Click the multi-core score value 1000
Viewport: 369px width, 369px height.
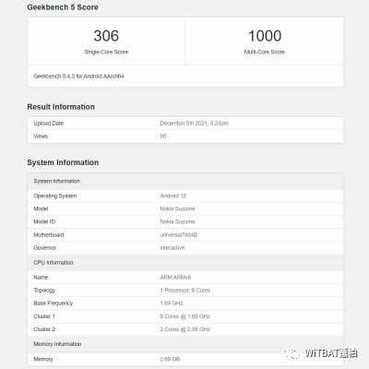click(x=265, y=36)
